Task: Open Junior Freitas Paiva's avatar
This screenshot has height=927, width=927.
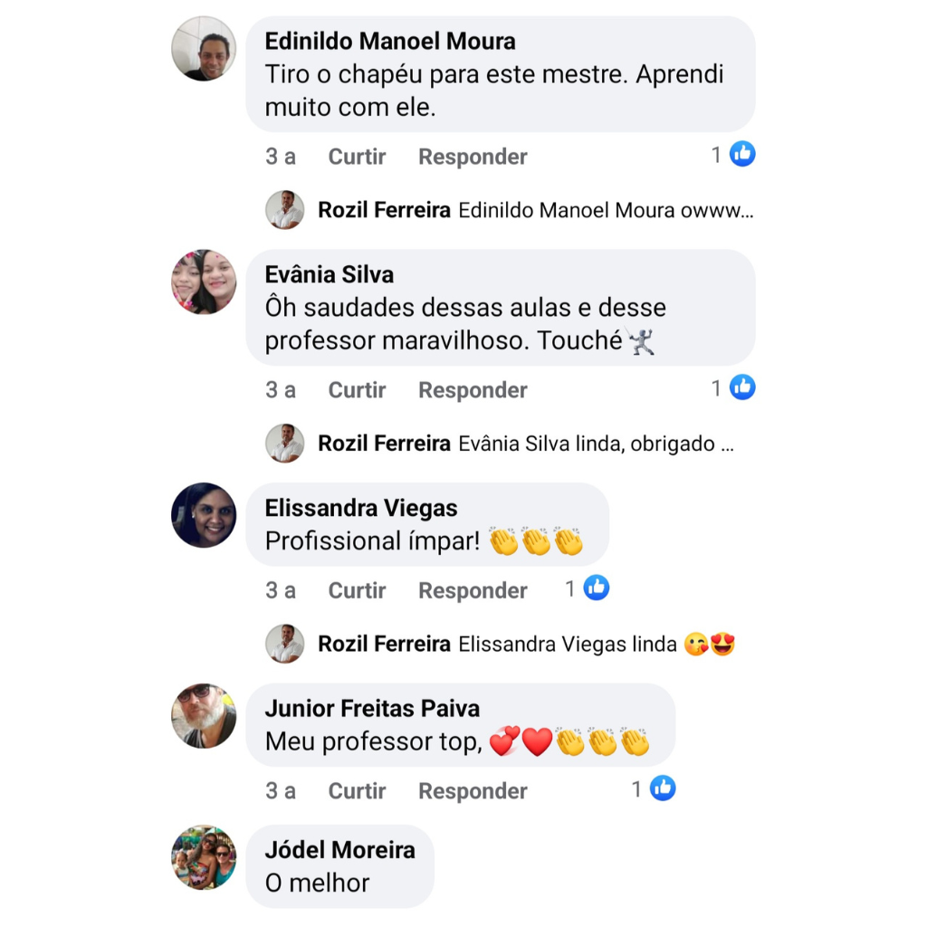Action: [x=204, y=716]
